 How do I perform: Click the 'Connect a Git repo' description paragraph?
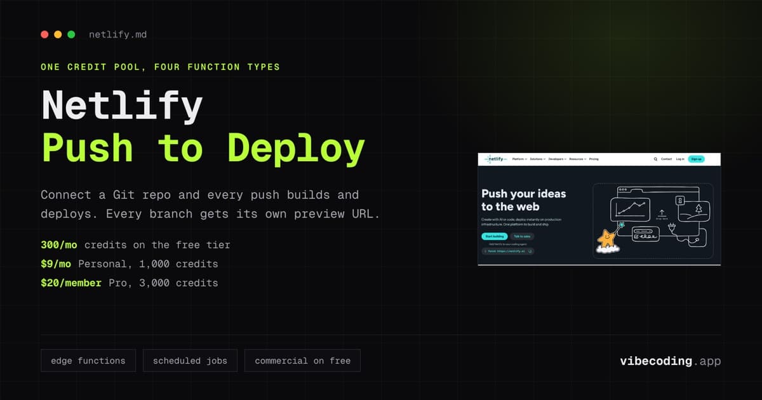[210, 204]
